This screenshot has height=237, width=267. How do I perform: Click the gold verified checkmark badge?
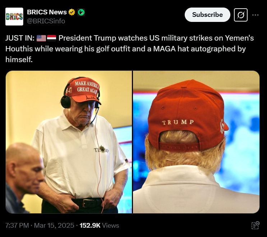point(72,12)
